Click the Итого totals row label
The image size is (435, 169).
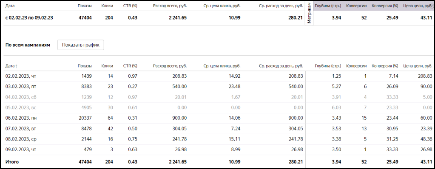coord(12,162)
